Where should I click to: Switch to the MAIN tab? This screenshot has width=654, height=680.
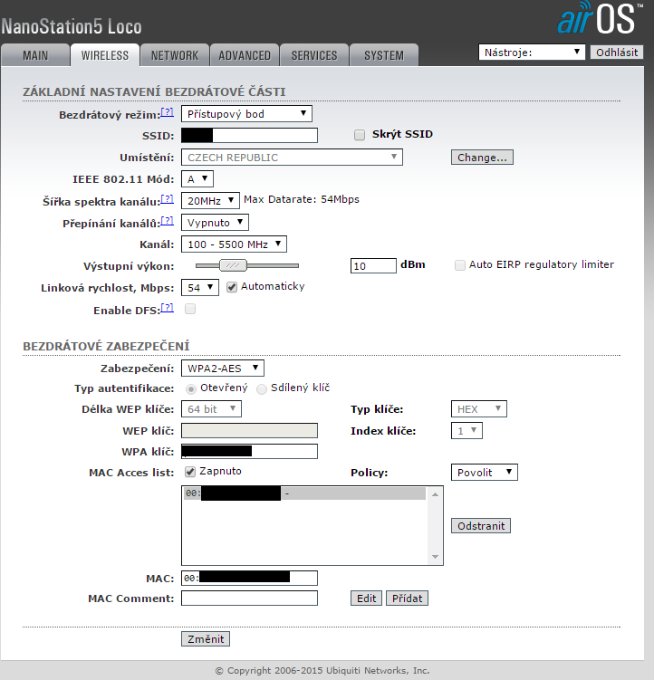click(x=35, y=55)
